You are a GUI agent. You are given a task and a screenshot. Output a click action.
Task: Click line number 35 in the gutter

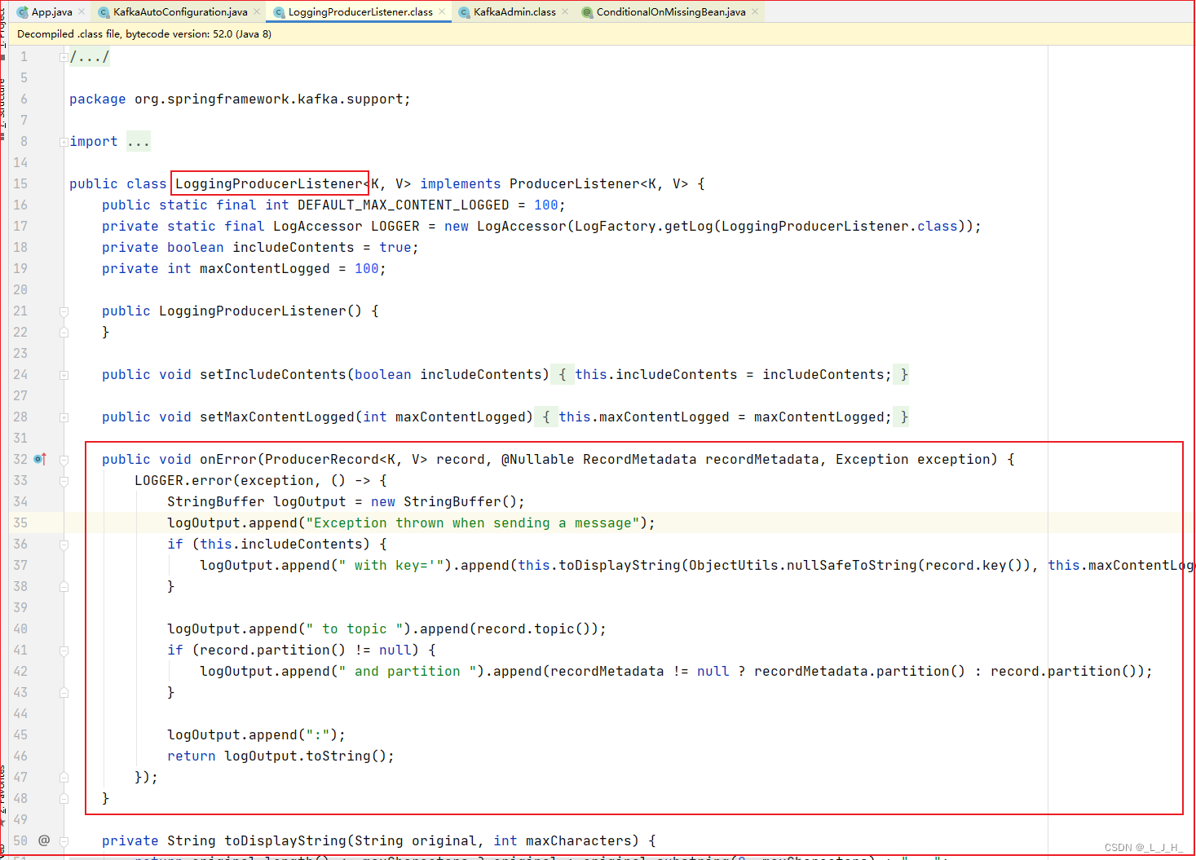click(20, 523)
